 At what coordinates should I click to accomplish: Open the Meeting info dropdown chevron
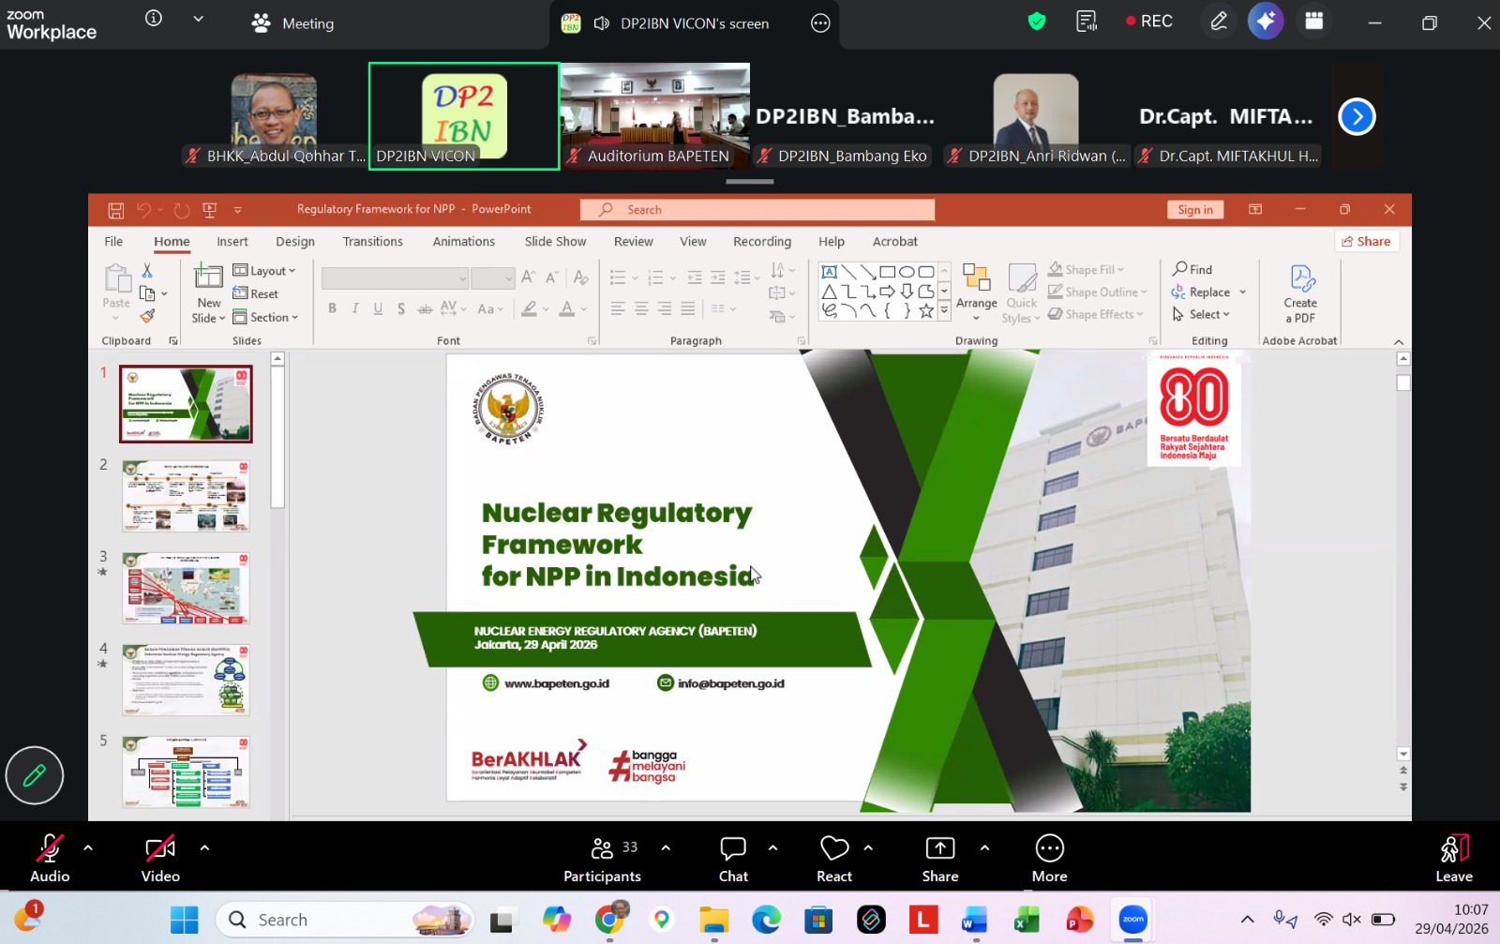[x=198, y=19]
